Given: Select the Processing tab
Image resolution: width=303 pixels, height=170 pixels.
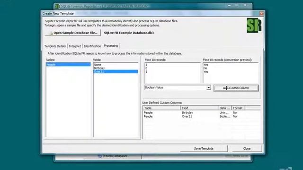Looking at the screenshot, I should (x=111, y=46).
